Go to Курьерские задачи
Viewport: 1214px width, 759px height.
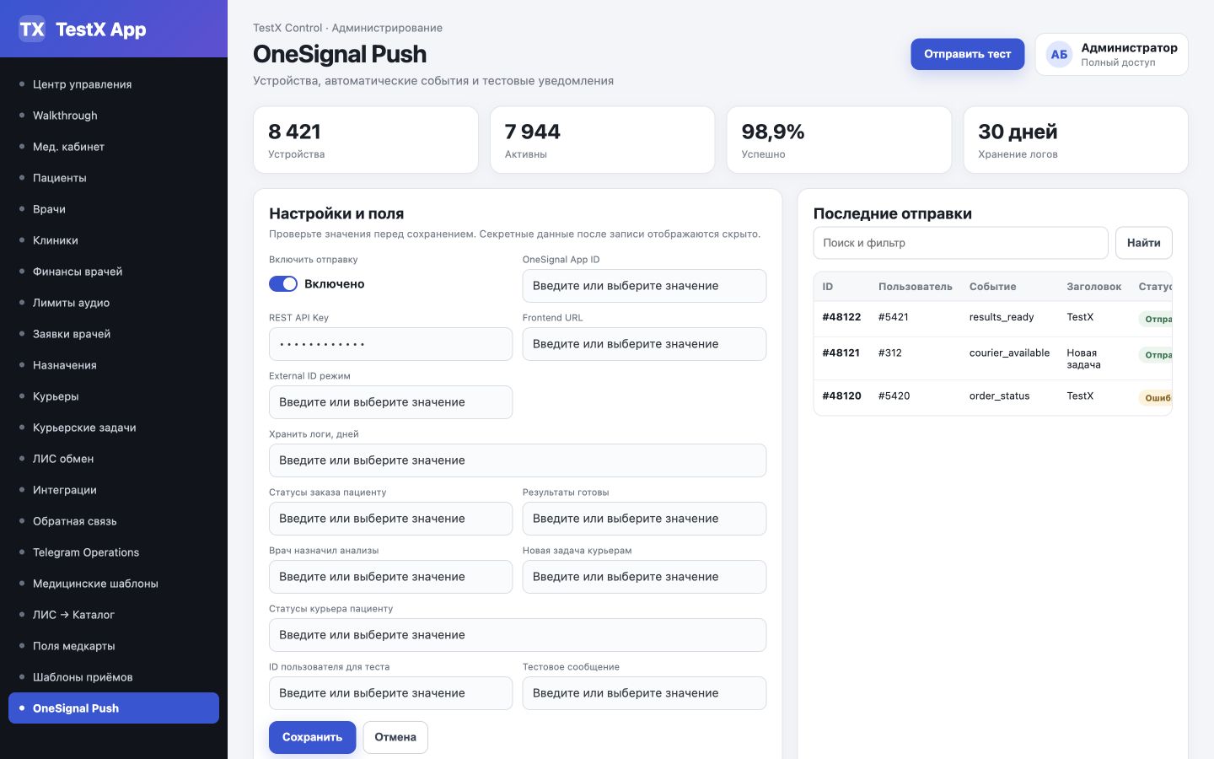coord(114,428)
